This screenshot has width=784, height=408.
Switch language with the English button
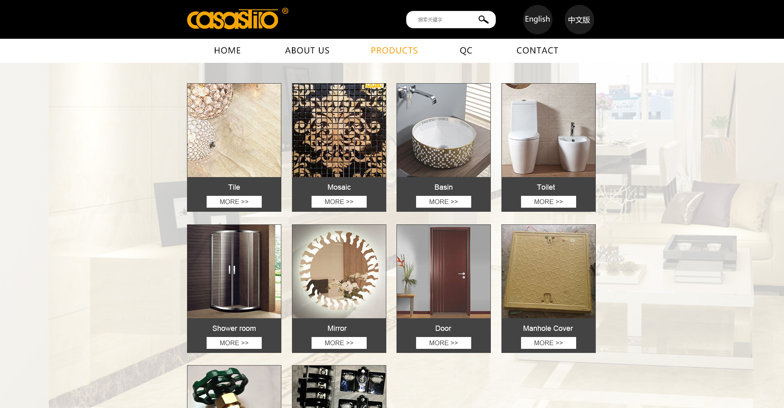pyautogui.click(x=537, y=19)
